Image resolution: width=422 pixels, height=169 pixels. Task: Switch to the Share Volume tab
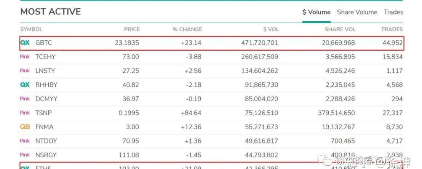click(x=357, y=12)
